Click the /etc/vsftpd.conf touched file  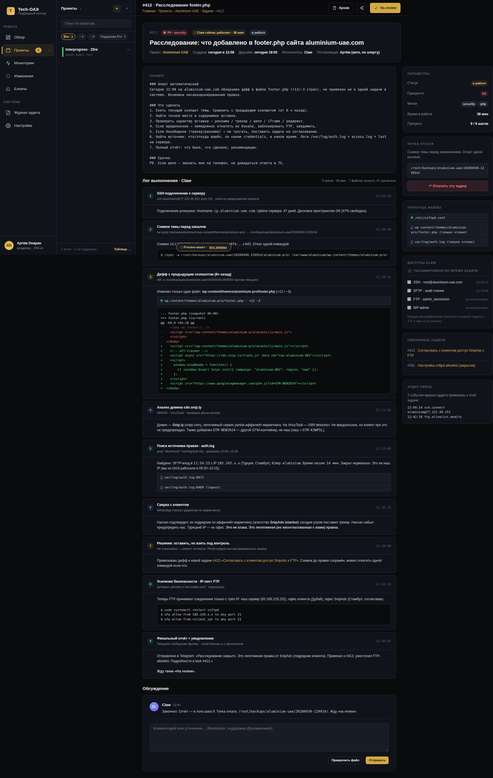pyautogui.click(x=447, y=218)
